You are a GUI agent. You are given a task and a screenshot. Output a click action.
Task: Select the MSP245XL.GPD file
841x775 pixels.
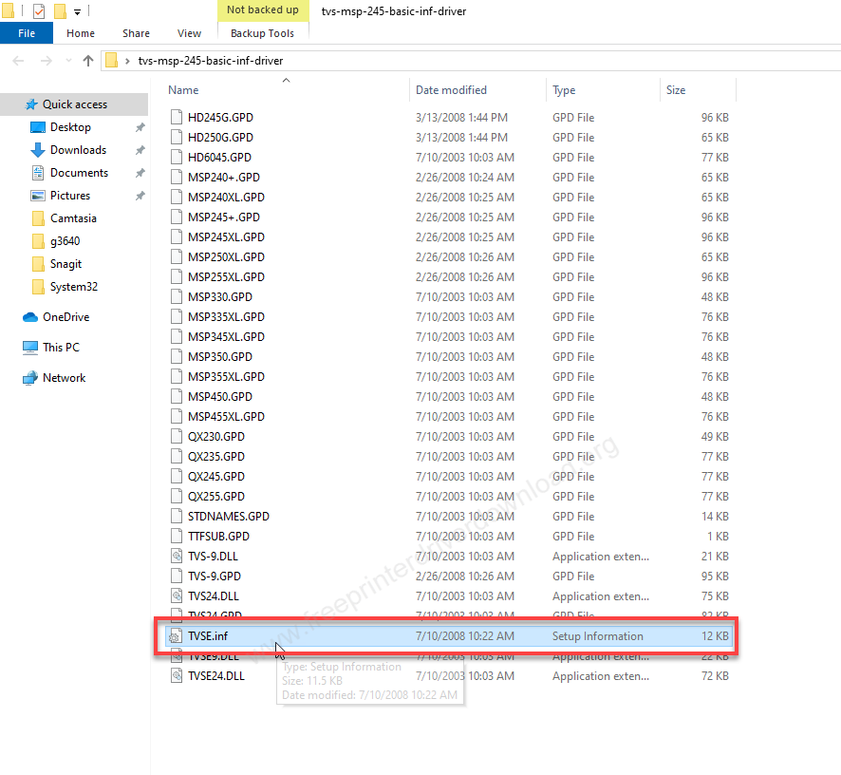[x=226, y=237]
